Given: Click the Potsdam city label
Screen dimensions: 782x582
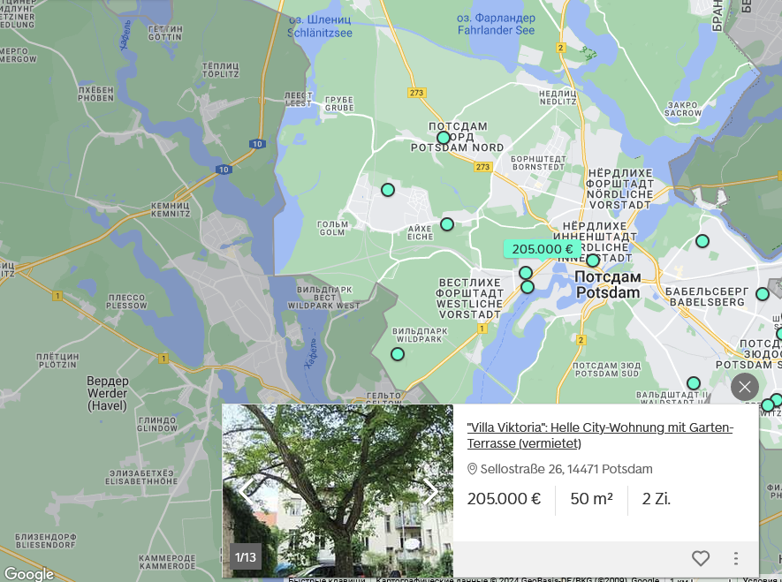Looking at the screenshot, I should coord(608,284).
